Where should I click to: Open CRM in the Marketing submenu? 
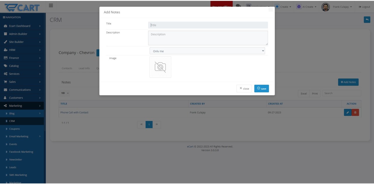point(22,121)
